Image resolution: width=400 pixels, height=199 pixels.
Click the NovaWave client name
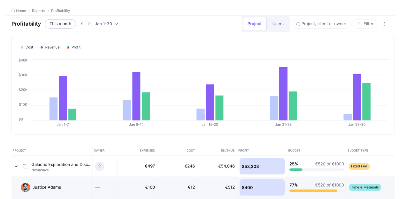[x=40, y=170]
